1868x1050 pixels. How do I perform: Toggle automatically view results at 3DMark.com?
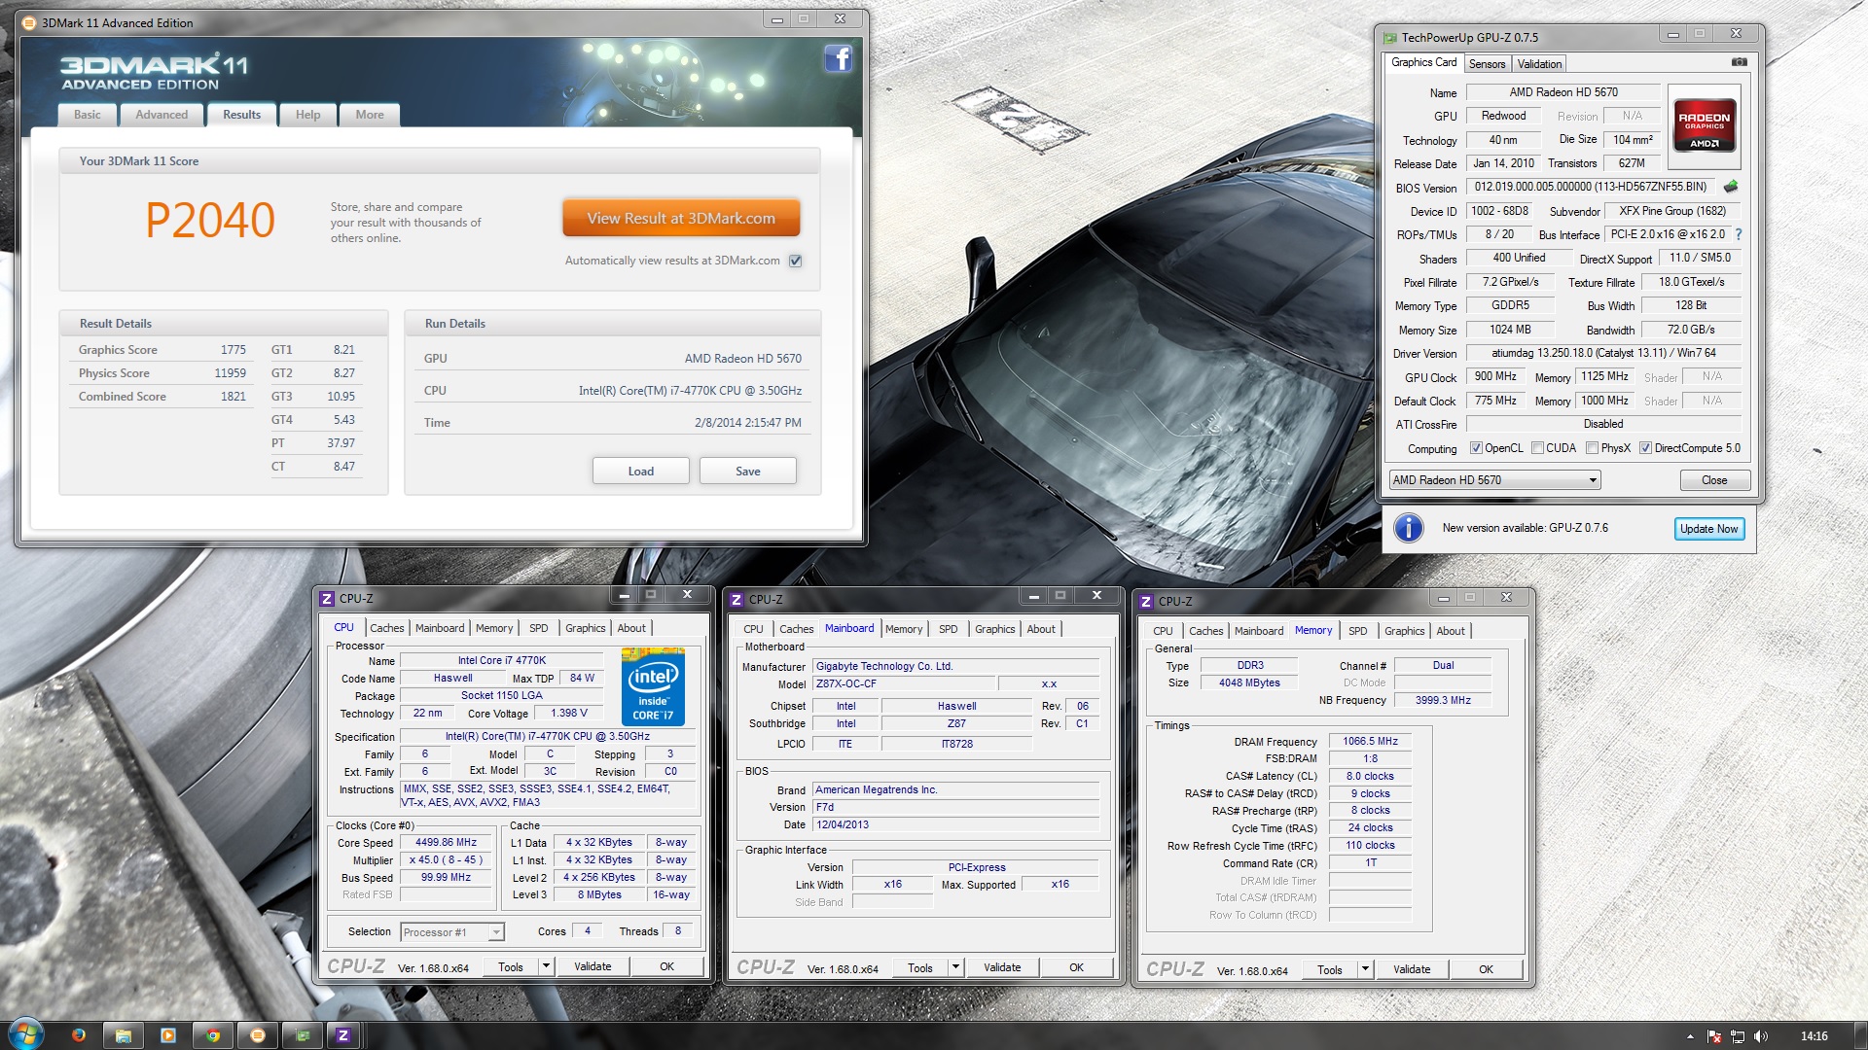pos(795,261)
